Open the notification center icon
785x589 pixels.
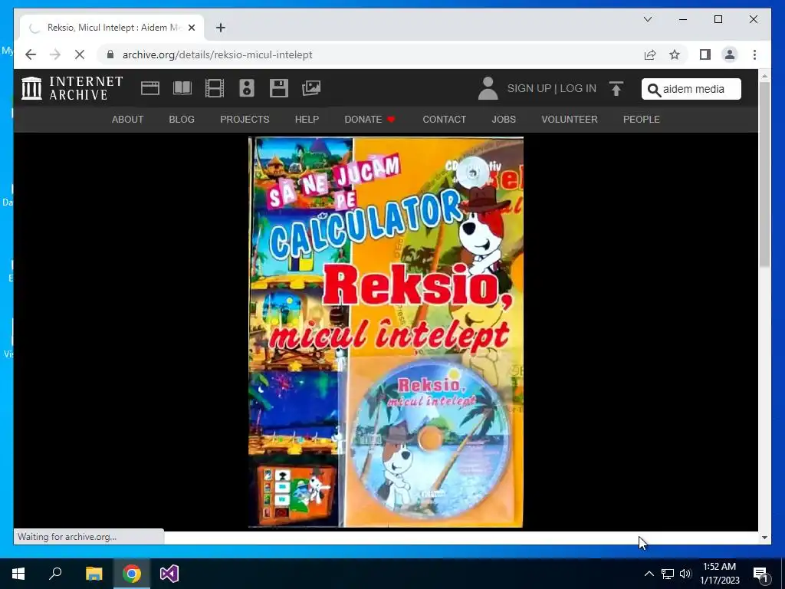click(x=760, y=574)
